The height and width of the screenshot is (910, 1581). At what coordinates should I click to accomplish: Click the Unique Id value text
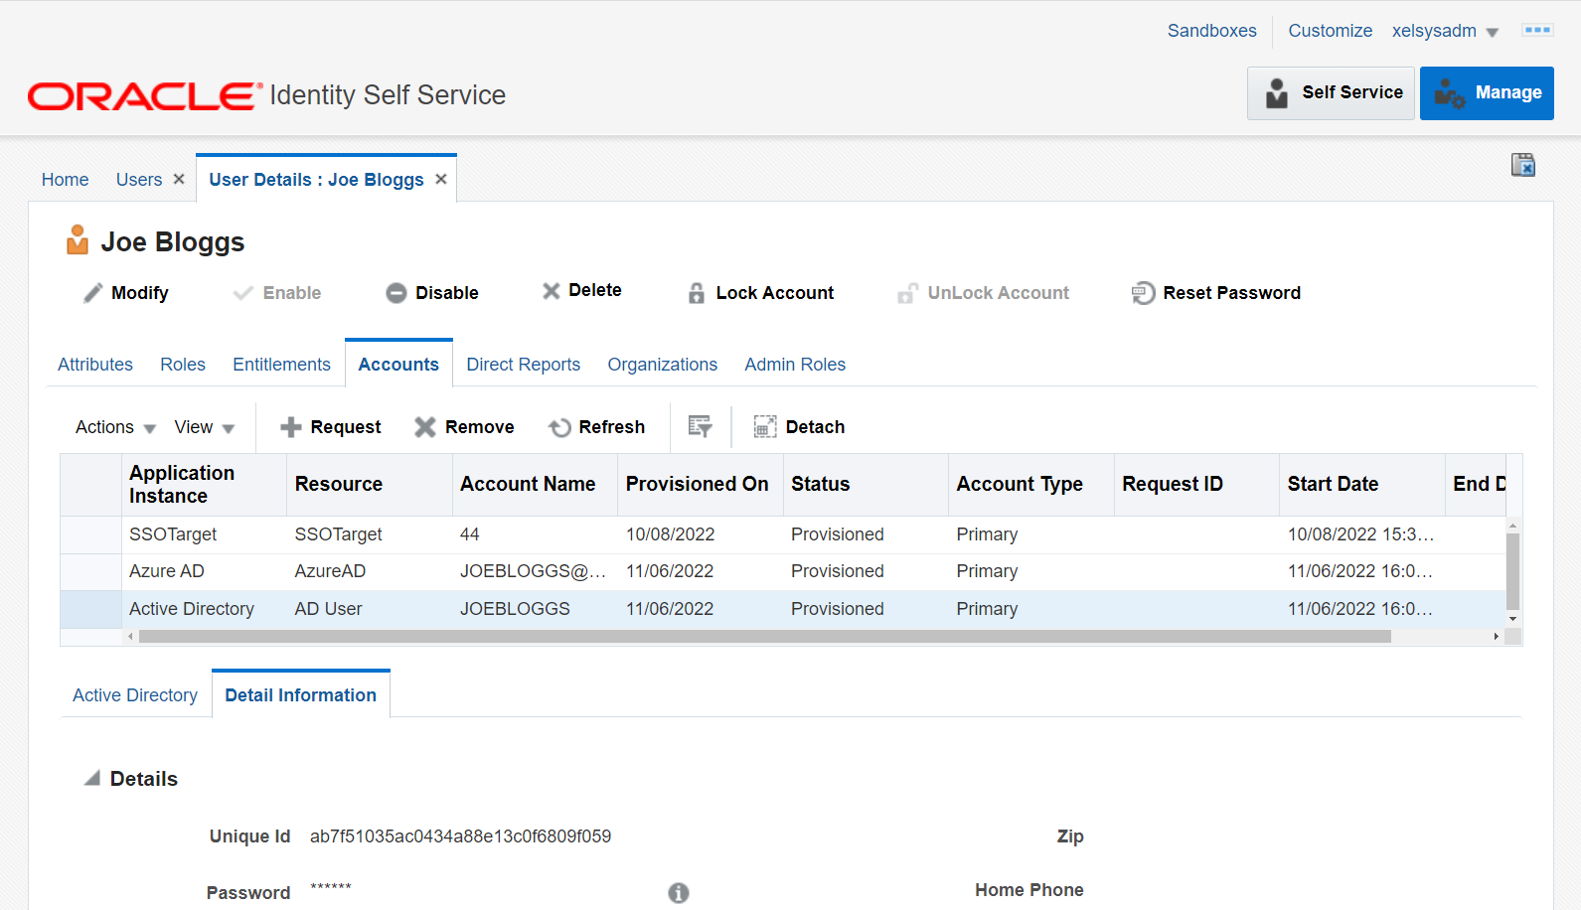pos(460,836)
